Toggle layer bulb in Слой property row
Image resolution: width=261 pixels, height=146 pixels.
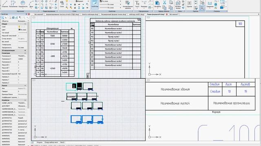[x=19, y=27]
